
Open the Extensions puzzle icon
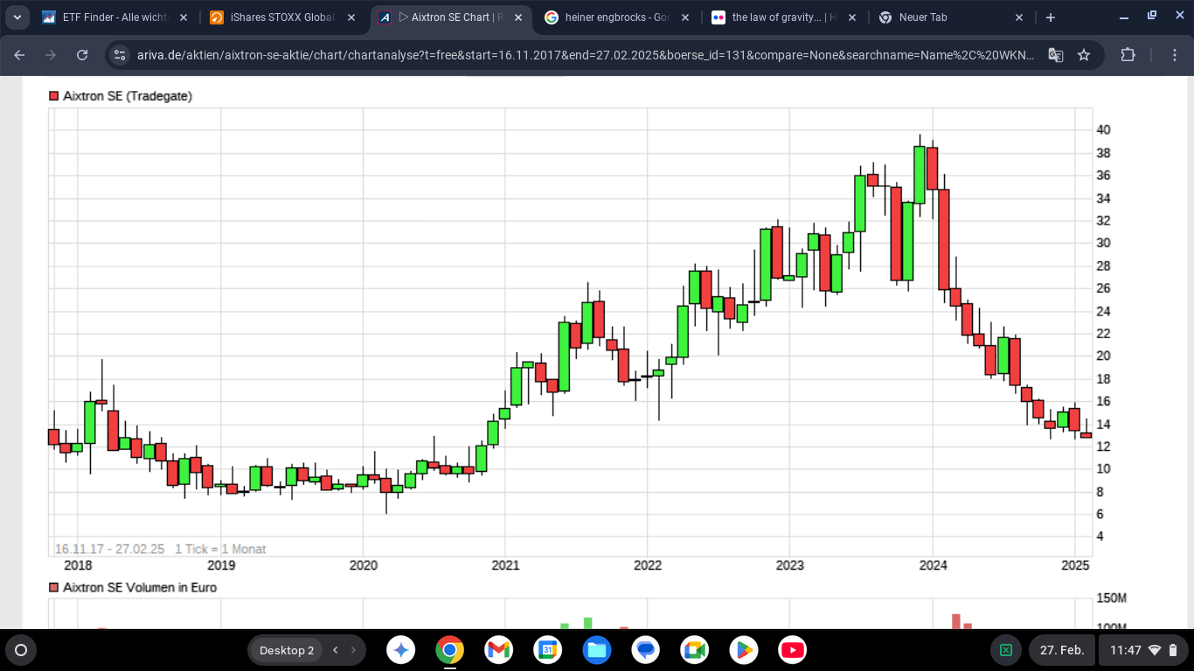[x=1128, y=54]
